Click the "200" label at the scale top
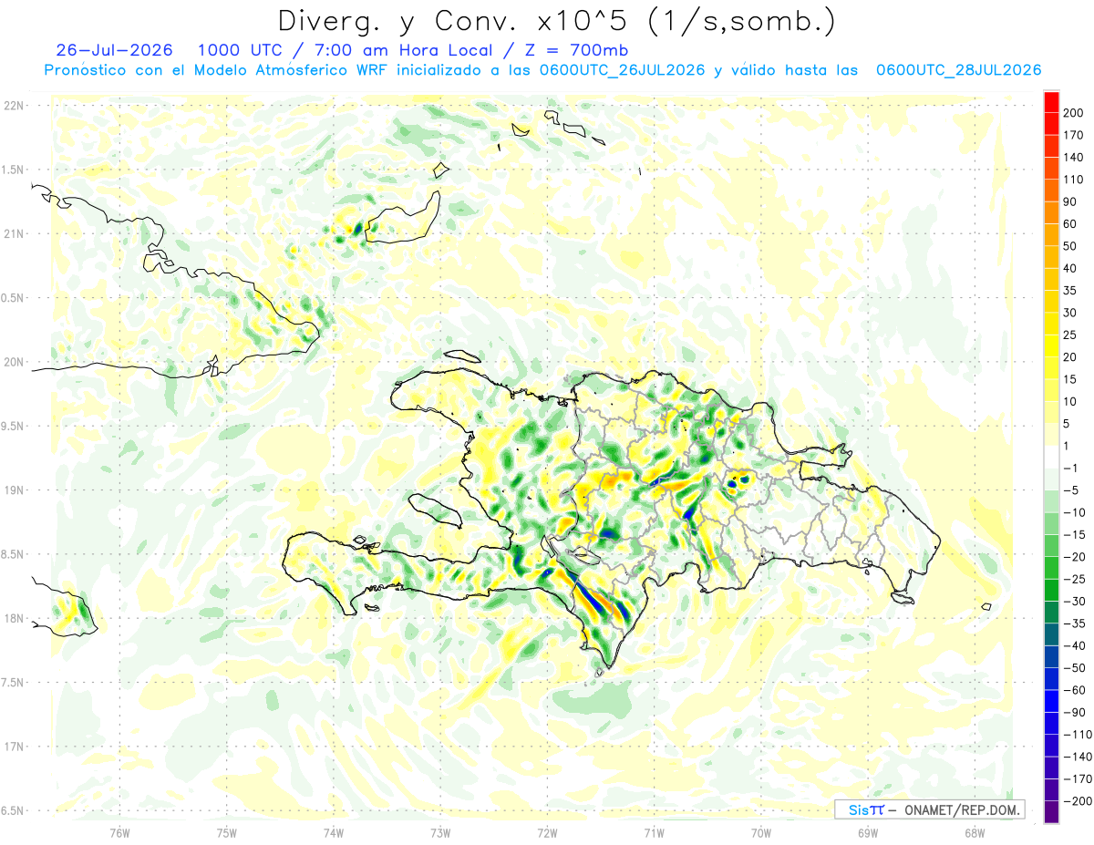This screenshot has width=1094, height=845. coord(1075,113)
